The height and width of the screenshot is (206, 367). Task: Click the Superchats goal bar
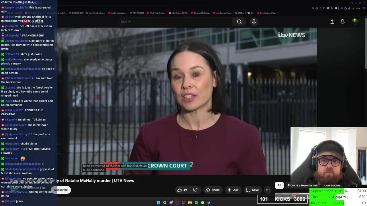tap(338, 191)
